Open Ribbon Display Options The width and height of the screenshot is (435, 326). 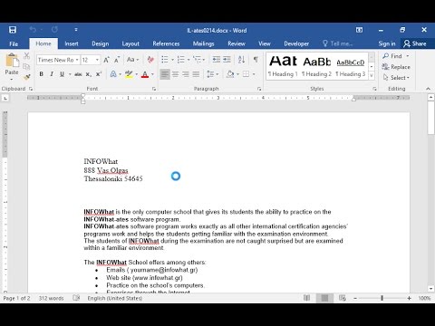pos(359,30)
